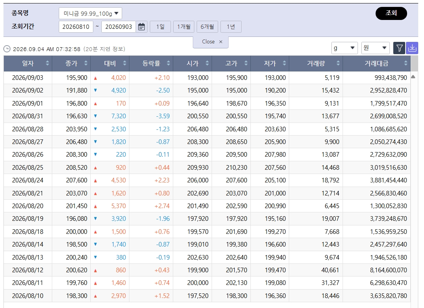The height and width of the screenshot is (308, 424).
Task: Click the filter funnel icon
Action: [x=399, y=48]
